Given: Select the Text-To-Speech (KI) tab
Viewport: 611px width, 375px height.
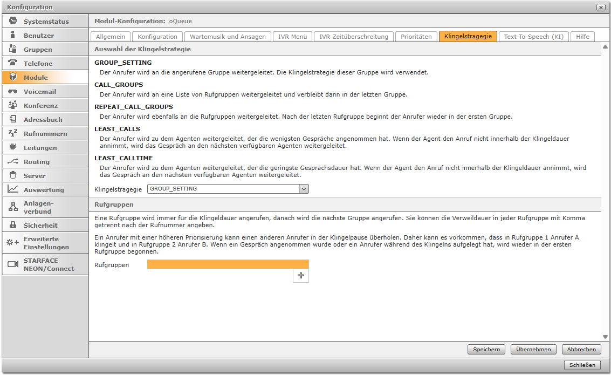Looking at the screenshot, I should 533,37.
